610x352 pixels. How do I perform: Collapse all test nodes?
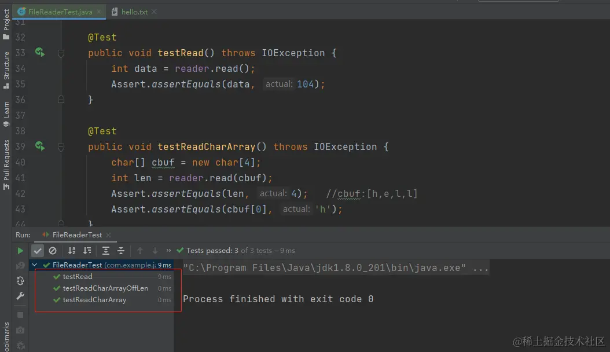point(121,251)
